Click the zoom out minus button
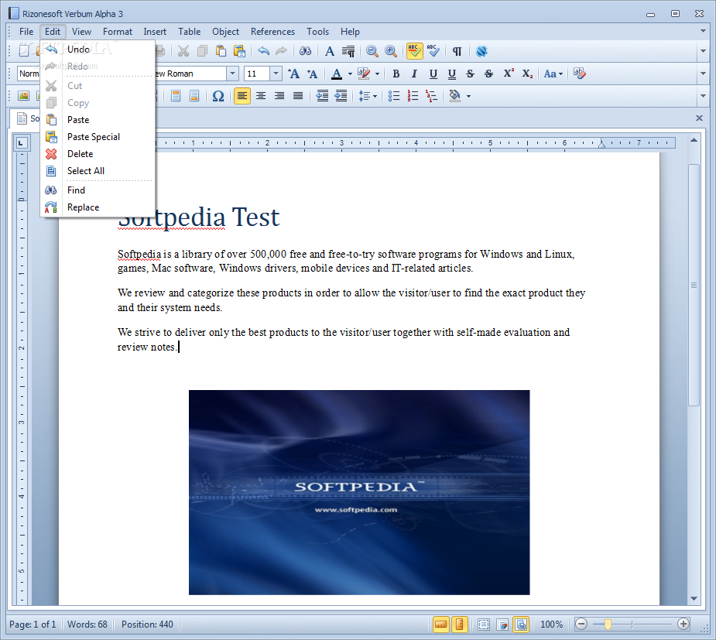716x640 pixels. [x=581, y=624]
